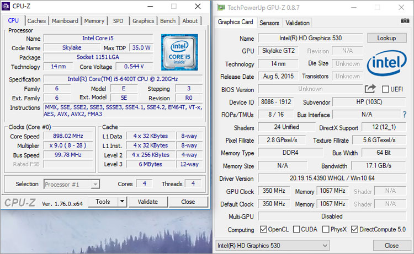
Task: Select the CPU tab in CPU-Z
Action: tap(13, 20)
